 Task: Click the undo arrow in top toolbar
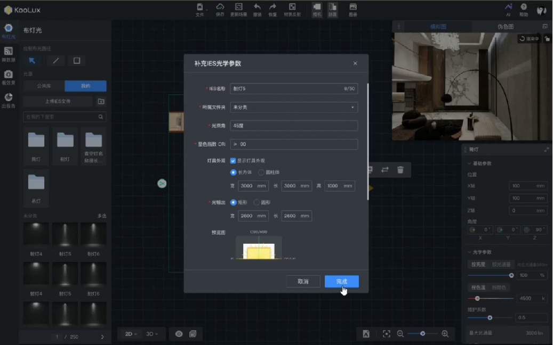tap(257, 7)
